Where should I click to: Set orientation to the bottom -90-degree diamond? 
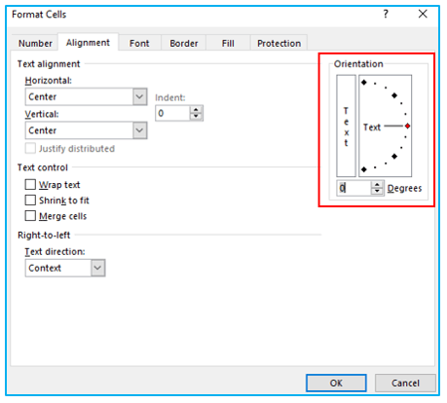364,169
